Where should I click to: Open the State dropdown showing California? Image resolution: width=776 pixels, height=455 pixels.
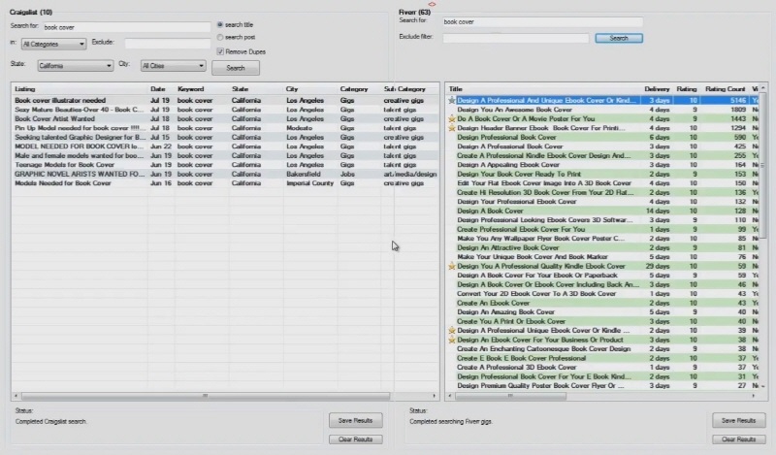click(76, 66)
